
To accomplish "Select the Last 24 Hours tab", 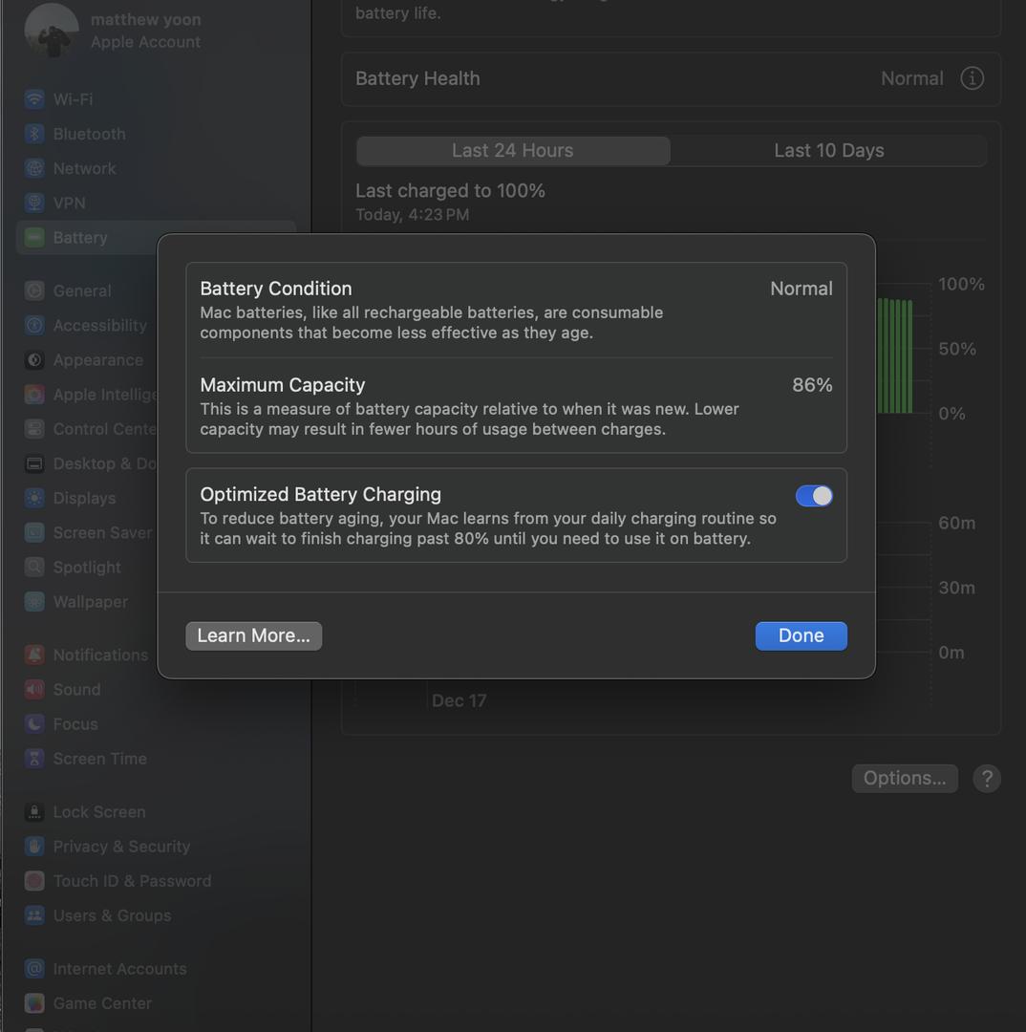I will [513, 150].
